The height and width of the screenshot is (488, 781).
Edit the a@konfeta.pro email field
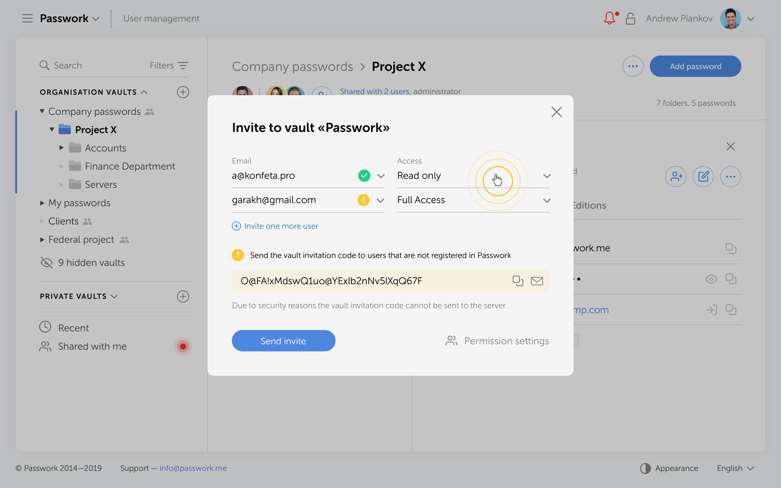pyautogui.click(x=293, y=176)
